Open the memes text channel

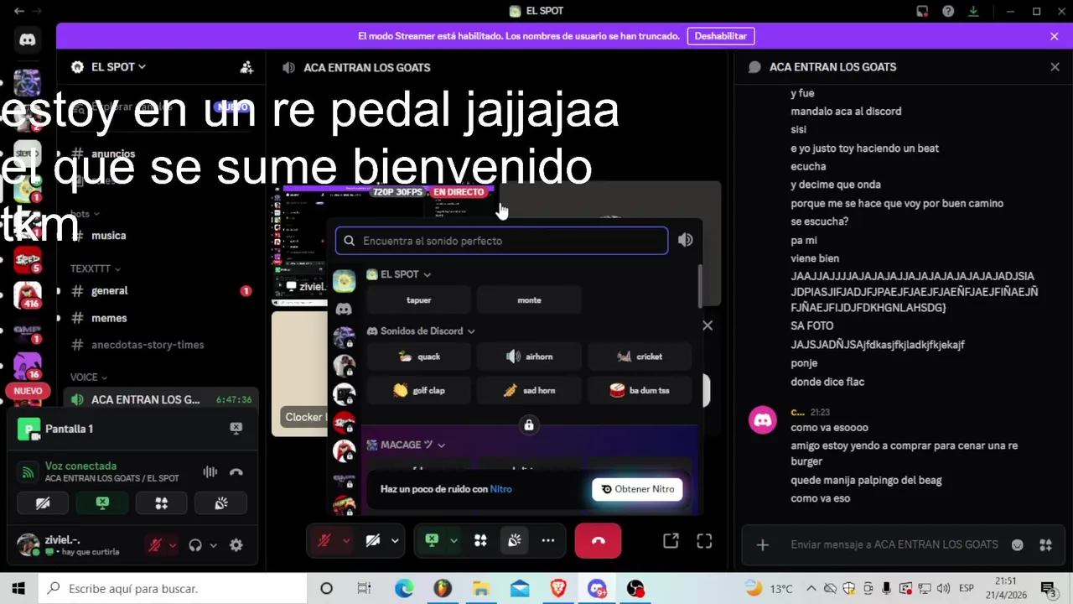click(159, 318)
